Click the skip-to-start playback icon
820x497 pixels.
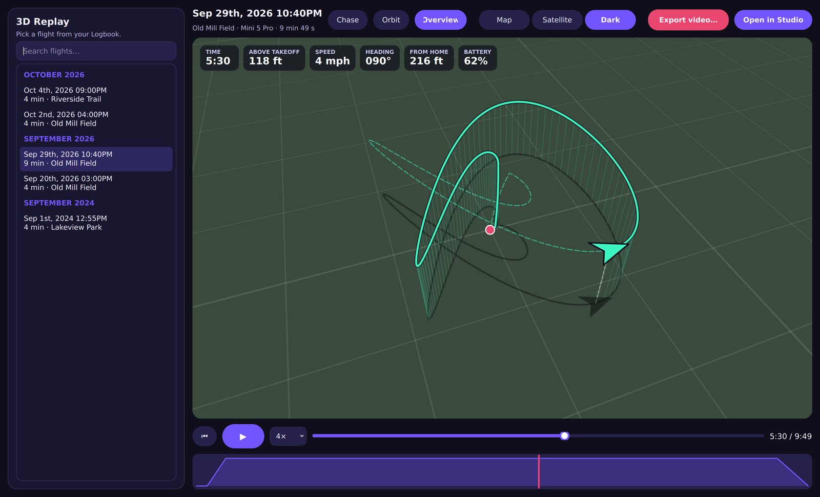[x=204, y=436]
